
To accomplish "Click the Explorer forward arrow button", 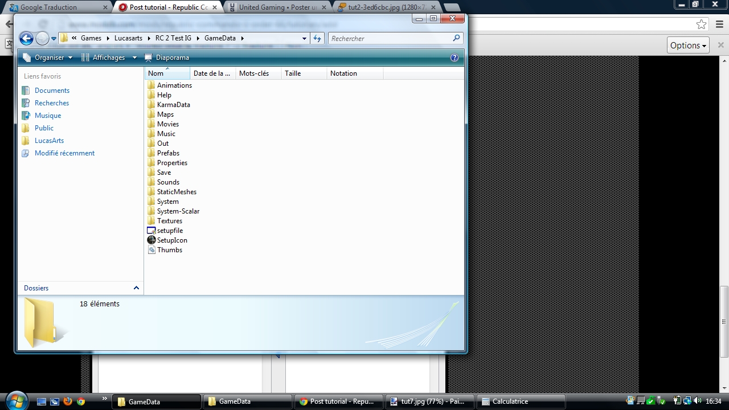I will coord(42,38).
